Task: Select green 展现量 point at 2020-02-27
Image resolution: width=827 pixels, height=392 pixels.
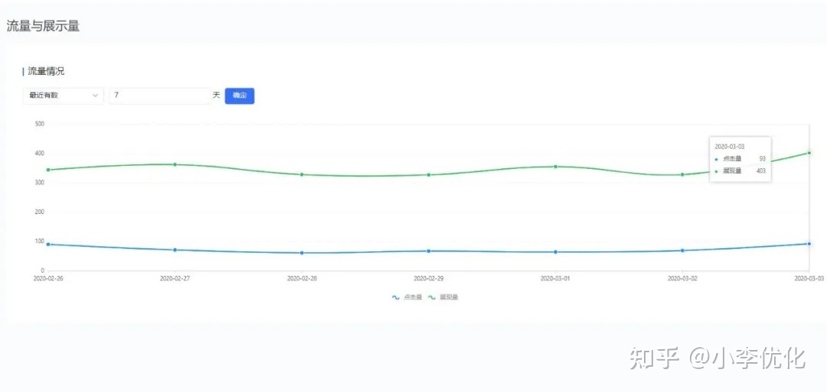Action: coord(175,164)
